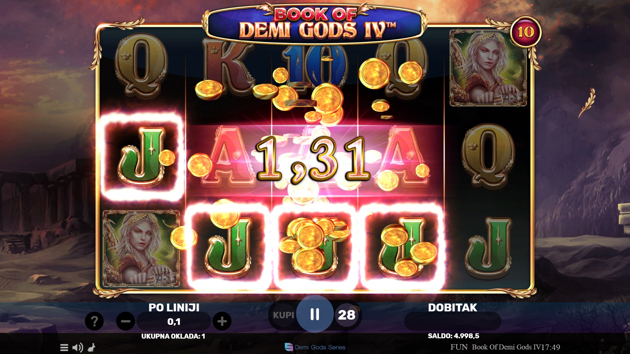The width and height of the screenshot is (630, 354).
Task: Select the goddess symbol in top-right reel
Action: click(488, 68)
